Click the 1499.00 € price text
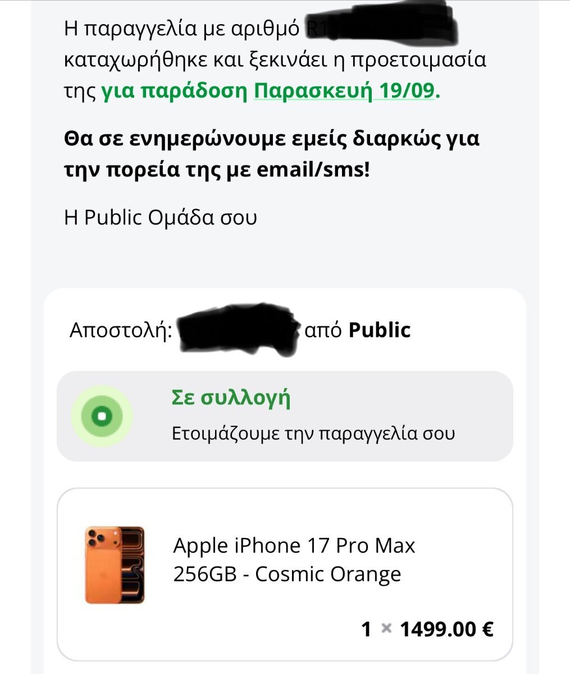This screenshot has width=570, height=674. click(x=446, y=629)
